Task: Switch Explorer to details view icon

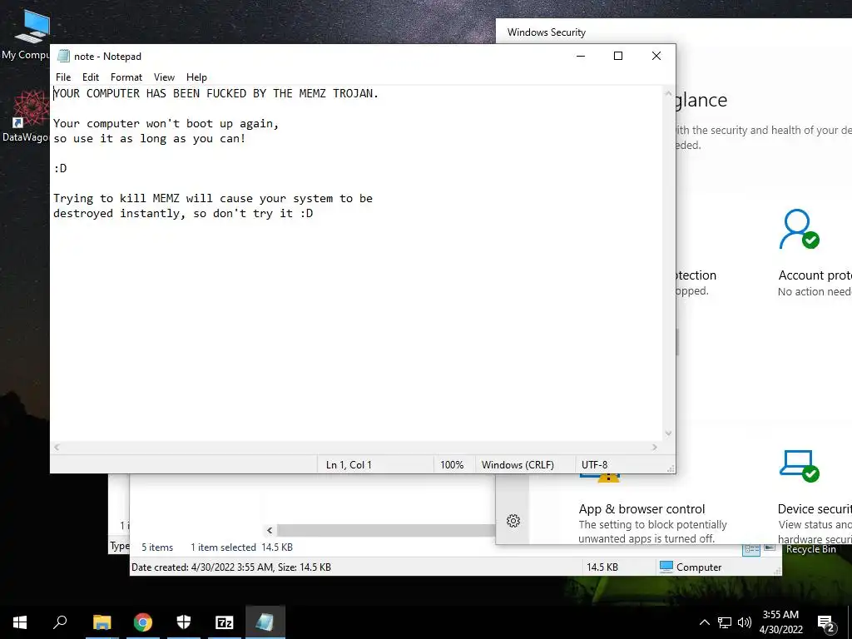Action: 751,549
